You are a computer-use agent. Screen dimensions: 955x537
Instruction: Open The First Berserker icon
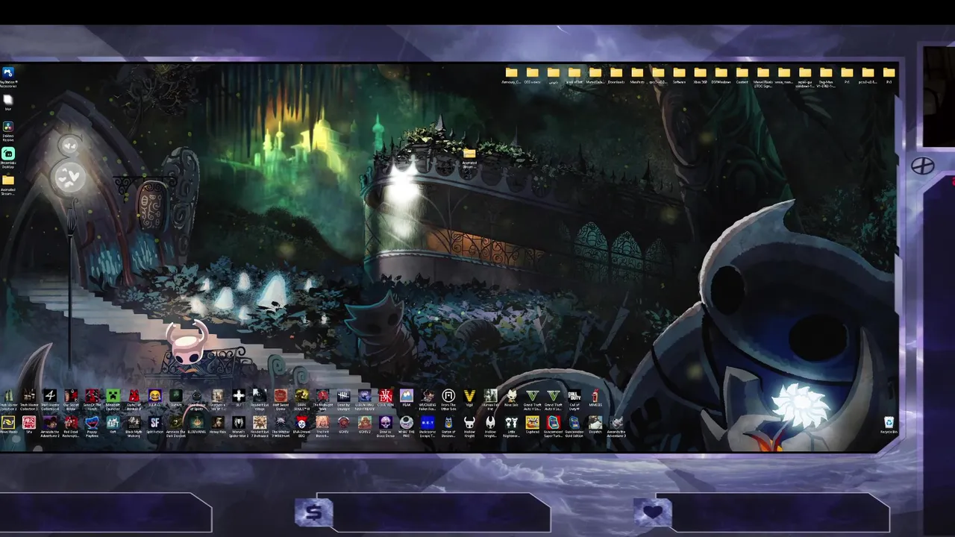tap(323, 426)
